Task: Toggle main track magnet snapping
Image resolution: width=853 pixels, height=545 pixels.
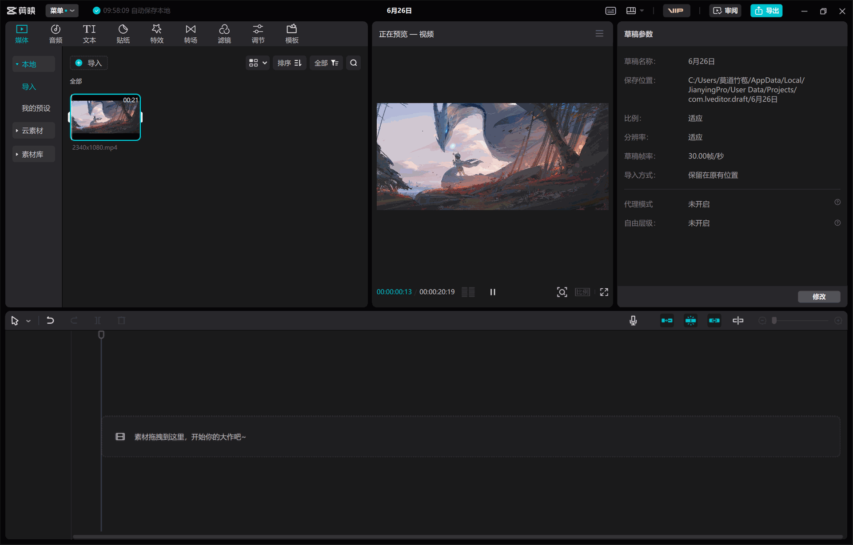Action: [x=667, y=321]
